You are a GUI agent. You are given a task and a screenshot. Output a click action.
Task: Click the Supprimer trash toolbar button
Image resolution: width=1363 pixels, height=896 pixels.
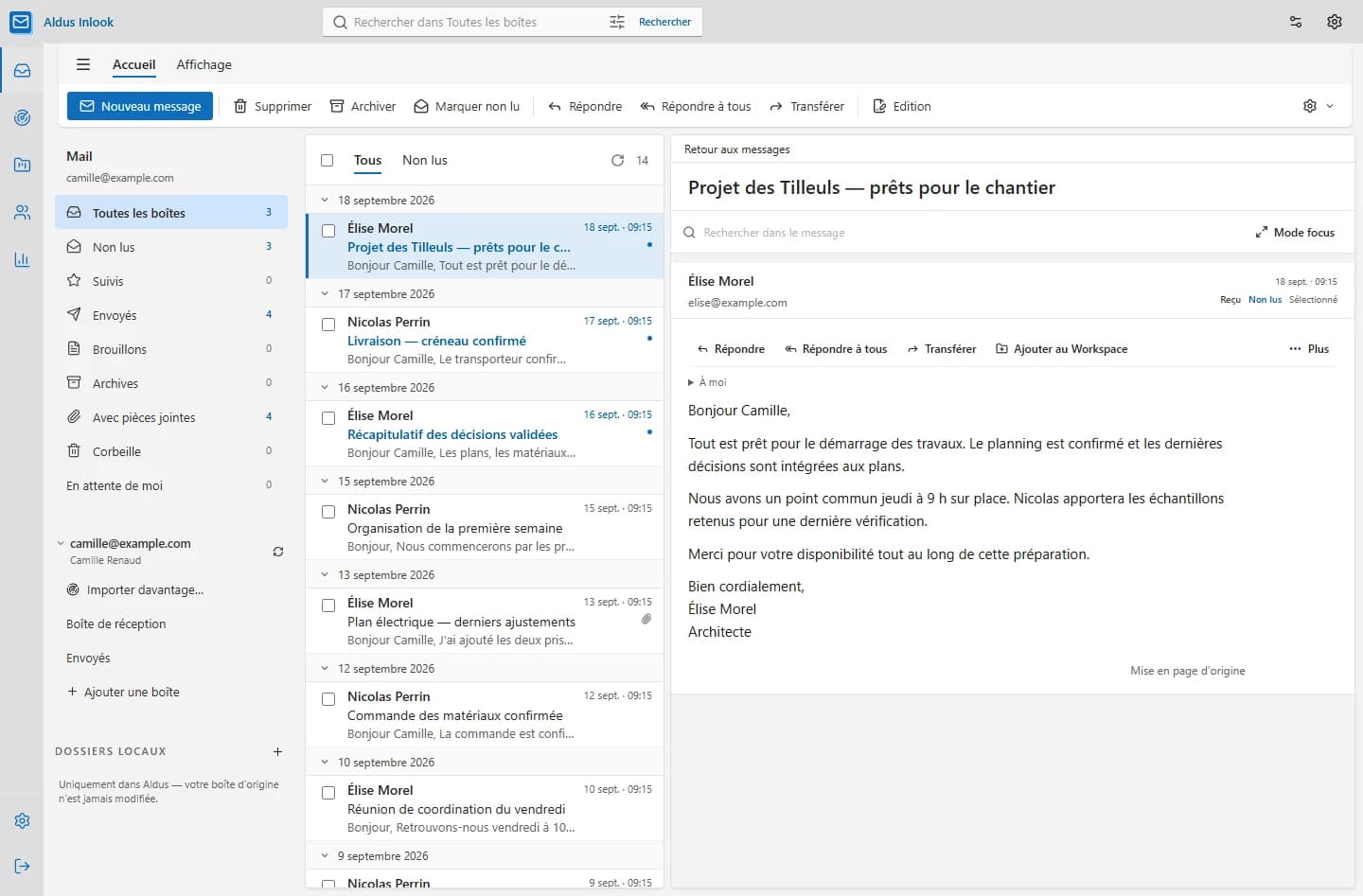coord(273,106)
